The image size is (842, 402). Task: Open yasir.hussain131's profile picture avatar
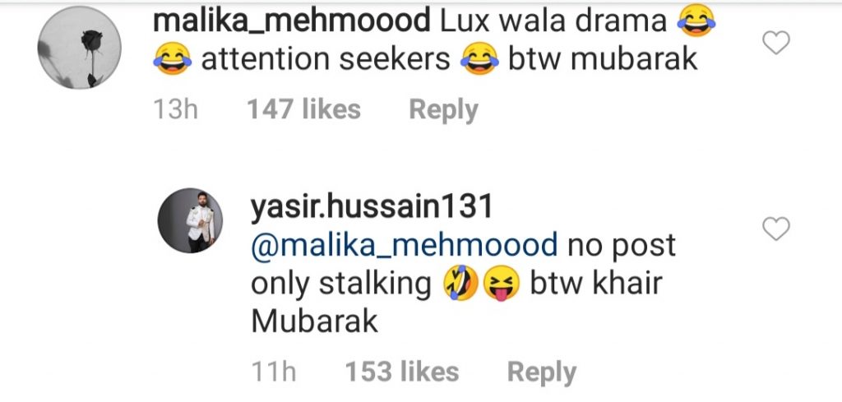190,220
